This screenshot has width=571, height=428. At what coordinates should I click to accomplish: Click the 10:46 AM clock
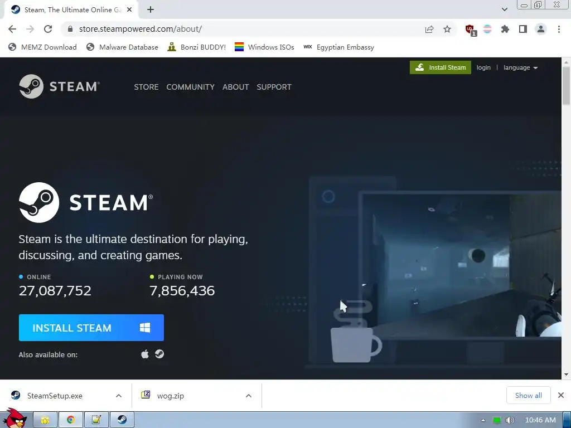tap(540, 420)
